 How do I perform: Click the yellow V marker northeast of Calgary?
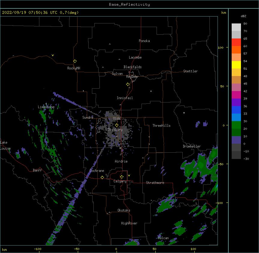129,175
